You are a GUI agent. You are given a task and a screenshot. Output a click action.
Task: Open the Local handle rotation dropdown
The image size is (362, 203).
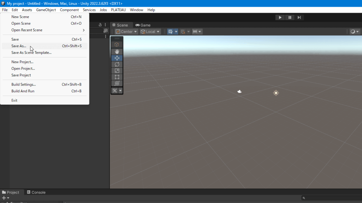(150, 32)
